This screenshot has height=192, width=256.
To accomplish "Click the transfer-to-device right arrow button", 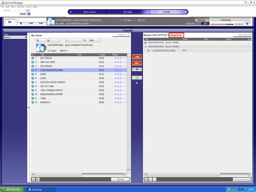I will 137,57.
